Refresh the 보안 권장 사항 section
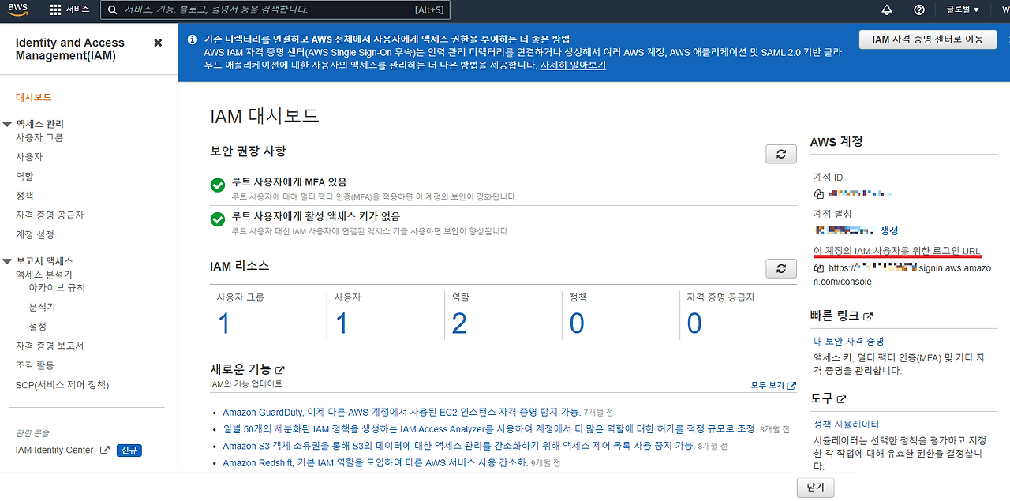This screenshot has height=501, width=1010. point(781,154)
